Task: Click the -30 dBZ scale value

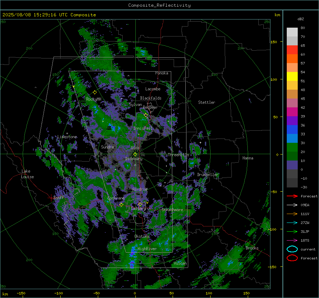Action: [304, 187]
